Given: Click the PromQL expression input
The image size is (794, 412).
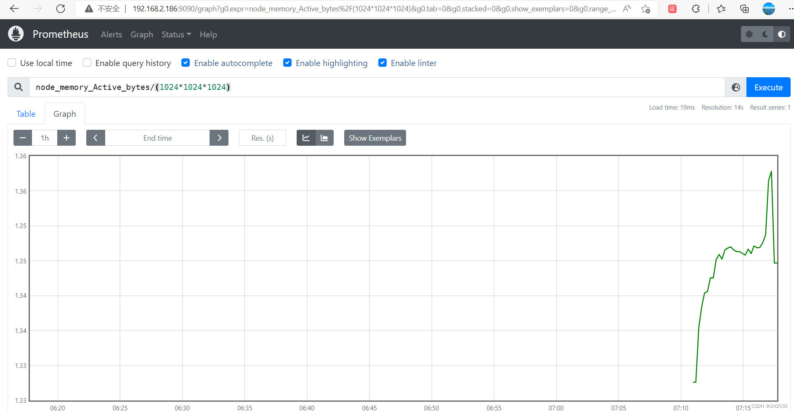Looking at the screenshot, I should (x=377, y=87).
